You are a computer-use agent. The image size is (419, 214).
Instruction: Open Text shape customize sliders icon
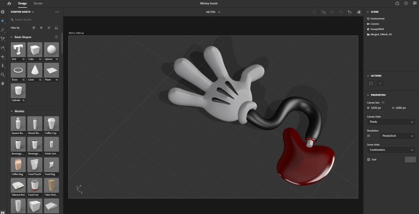23,59
